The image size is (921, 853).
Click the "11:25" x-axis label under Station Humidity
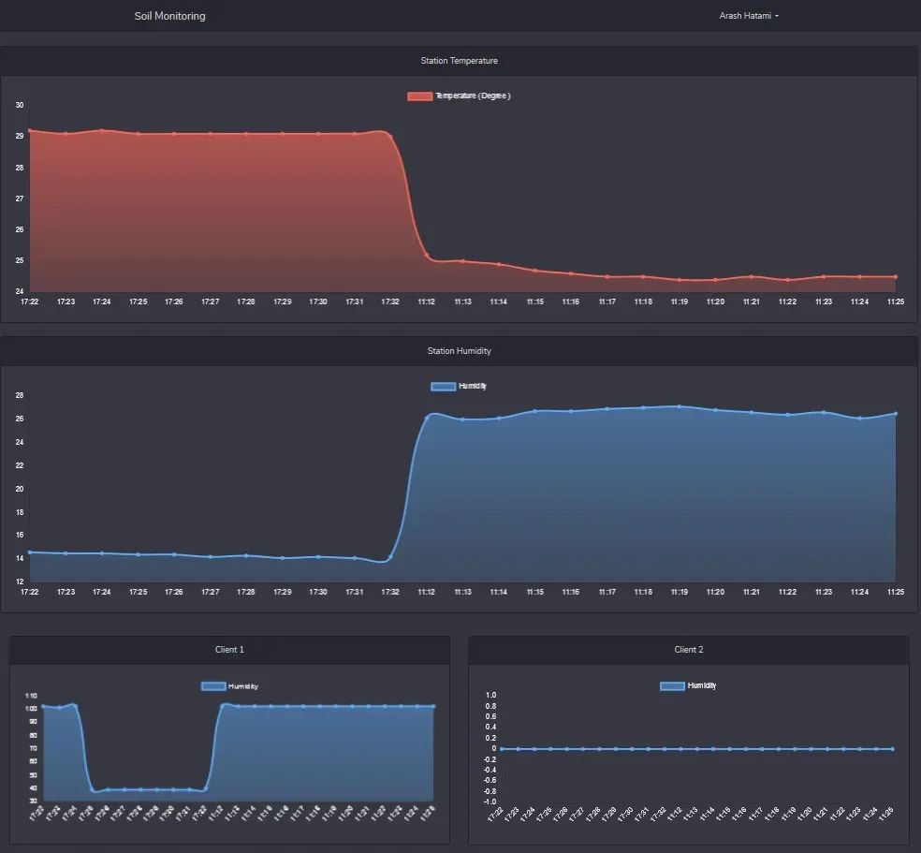[896, 592]
